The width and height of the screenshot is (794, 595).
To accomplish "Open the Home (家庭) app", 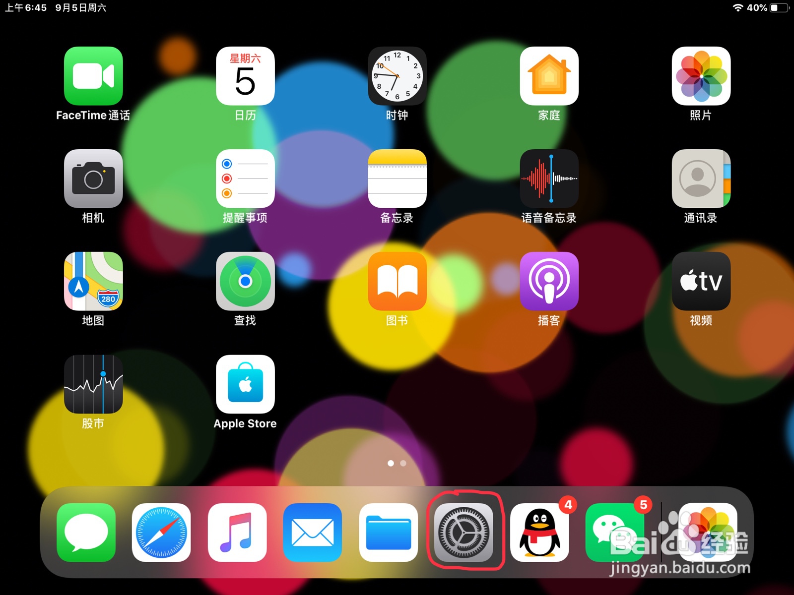I will [x=549, y=76].
